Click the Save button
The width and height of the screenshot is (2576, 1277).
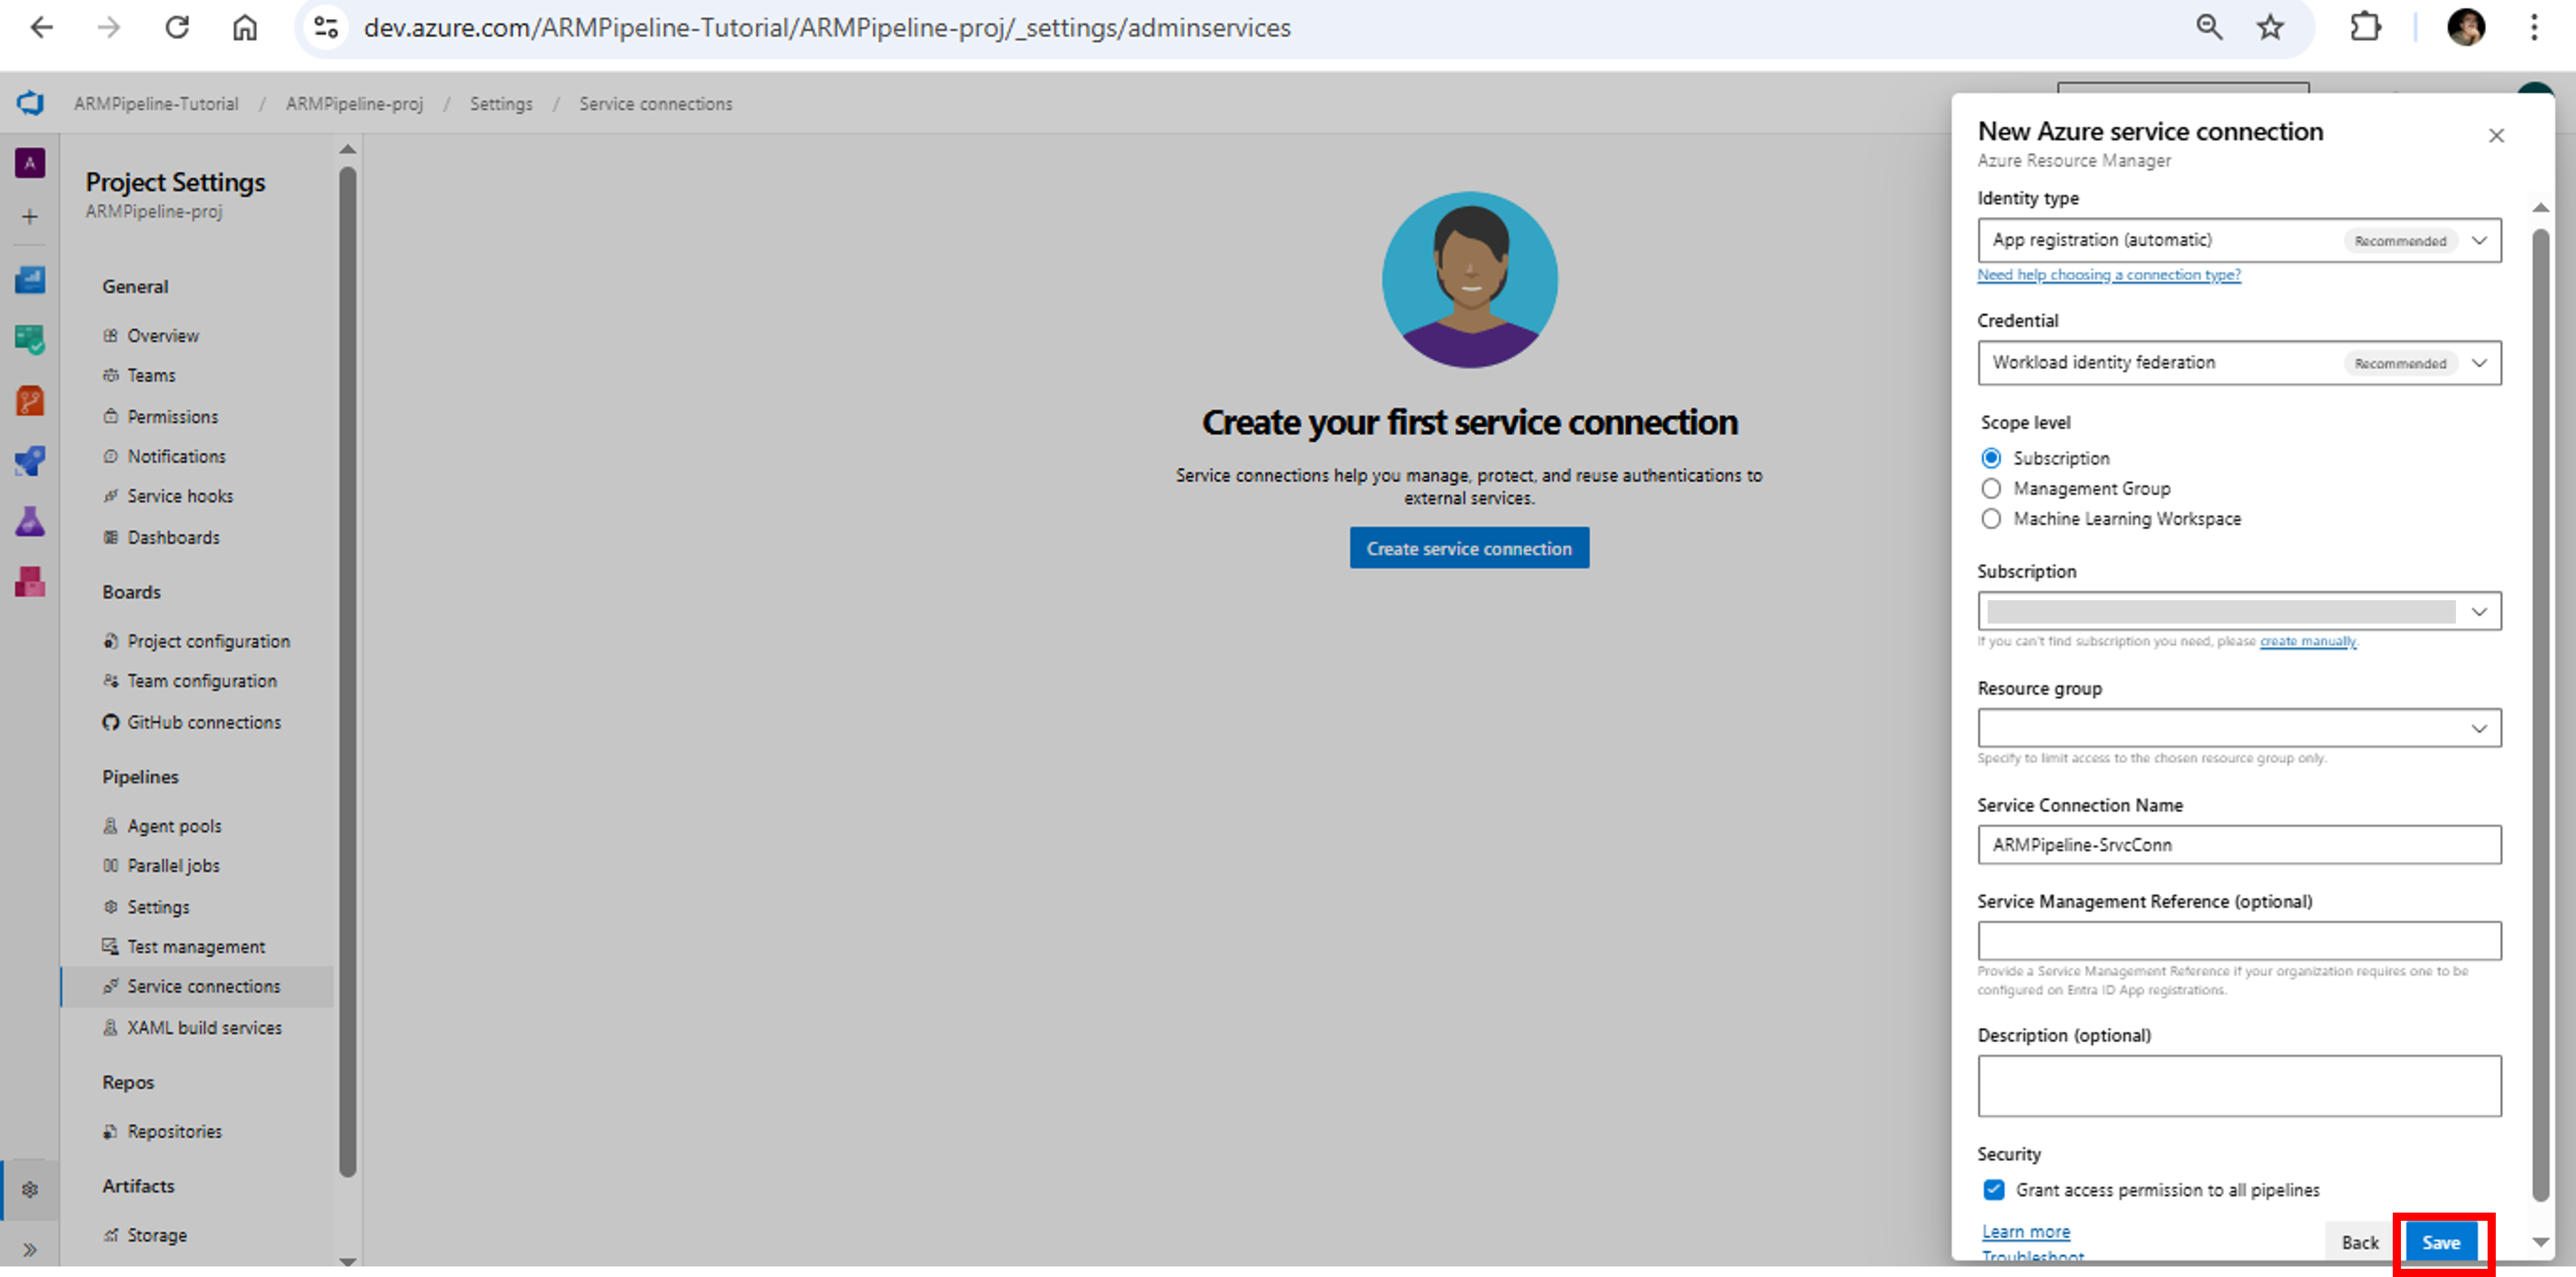[2440, 1243]
